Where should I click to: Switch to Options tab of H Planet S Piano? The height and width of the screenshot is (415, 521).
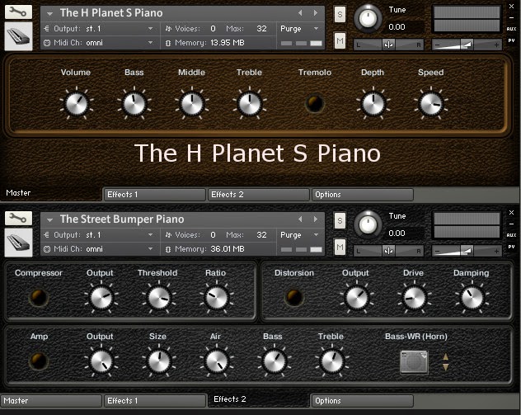(x=363, y=195)
